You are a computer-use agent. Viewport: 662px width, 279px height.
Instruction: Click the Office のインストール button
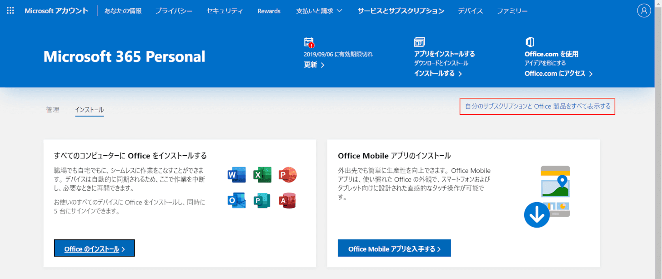pos(95,248)
